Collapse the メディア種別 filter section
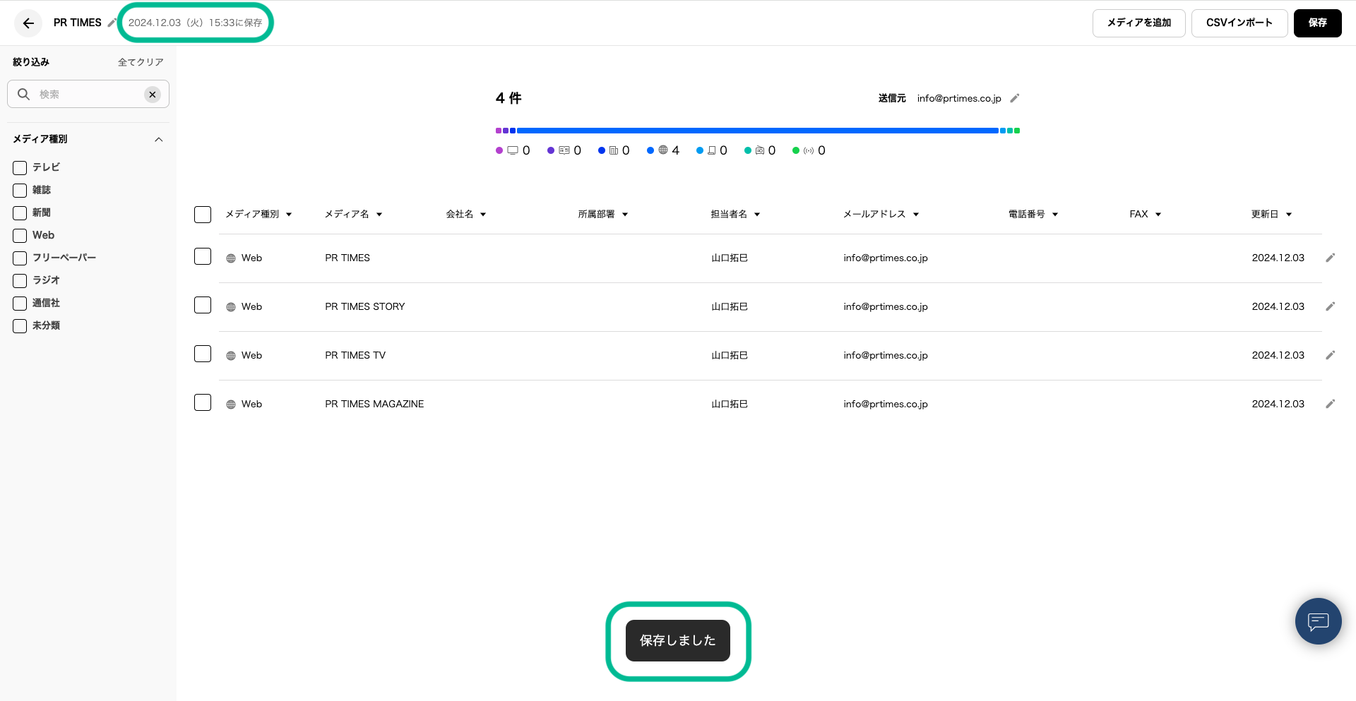The image size is (1356, 701). [159, 140]
